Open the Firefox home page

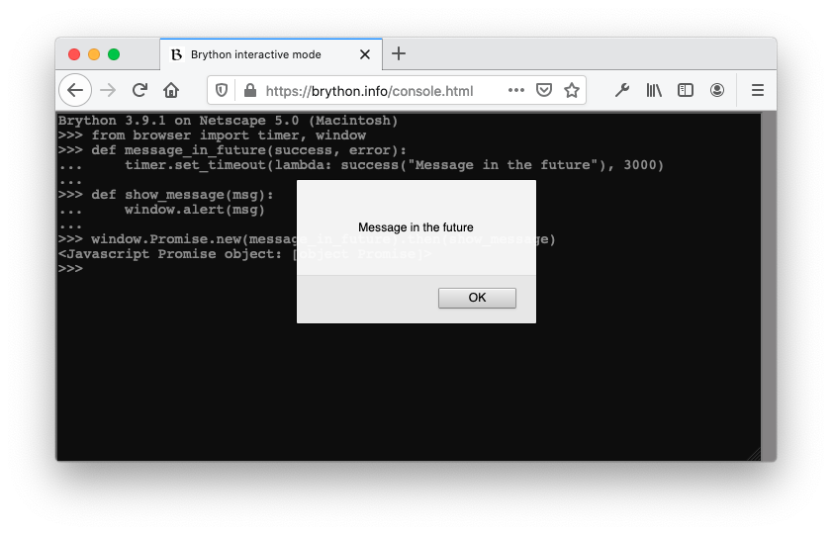171,90
